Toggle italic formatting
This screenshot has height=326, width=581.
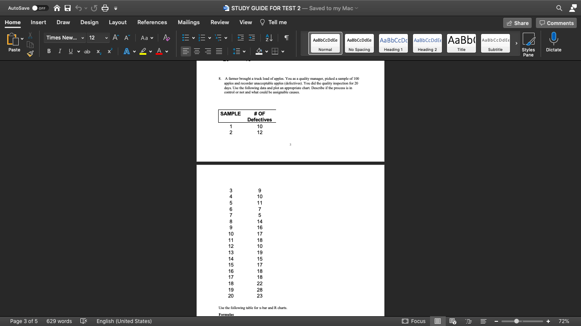click(x=60, y=51)
